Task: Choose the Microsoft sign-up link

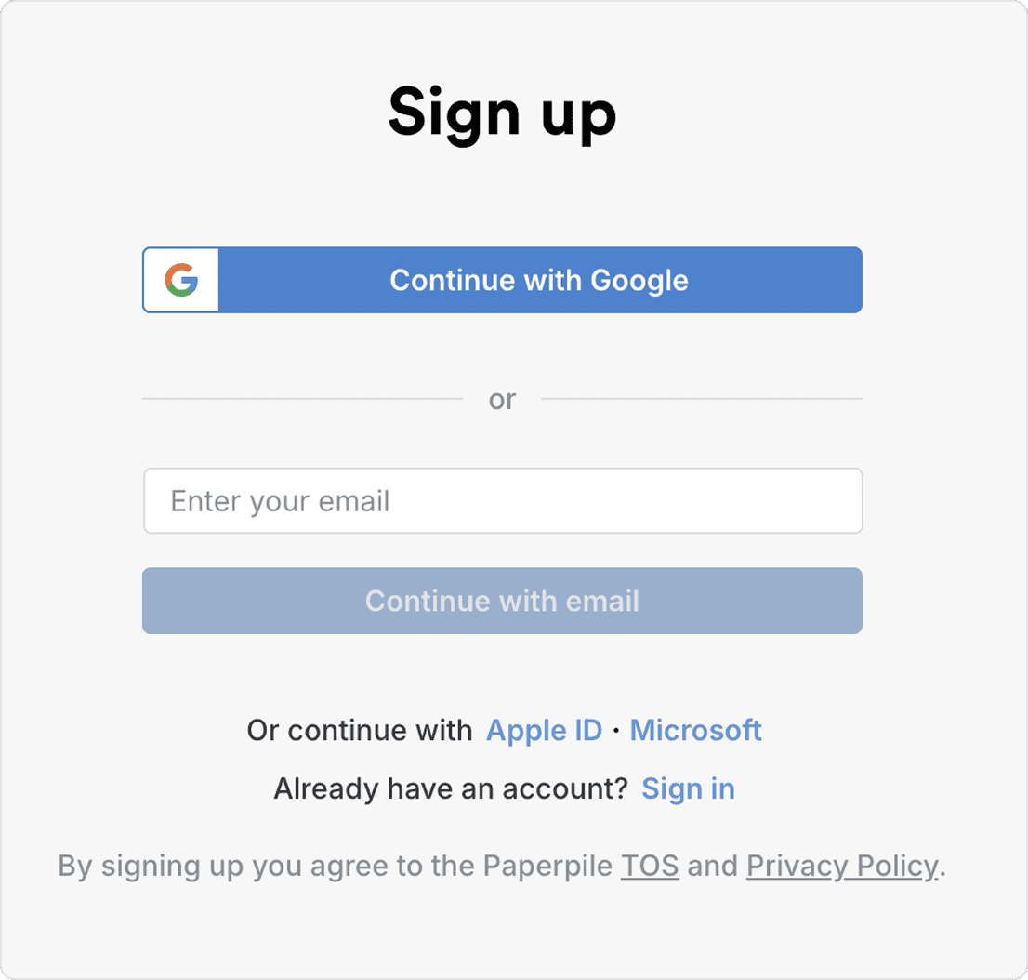Action: 695,731
